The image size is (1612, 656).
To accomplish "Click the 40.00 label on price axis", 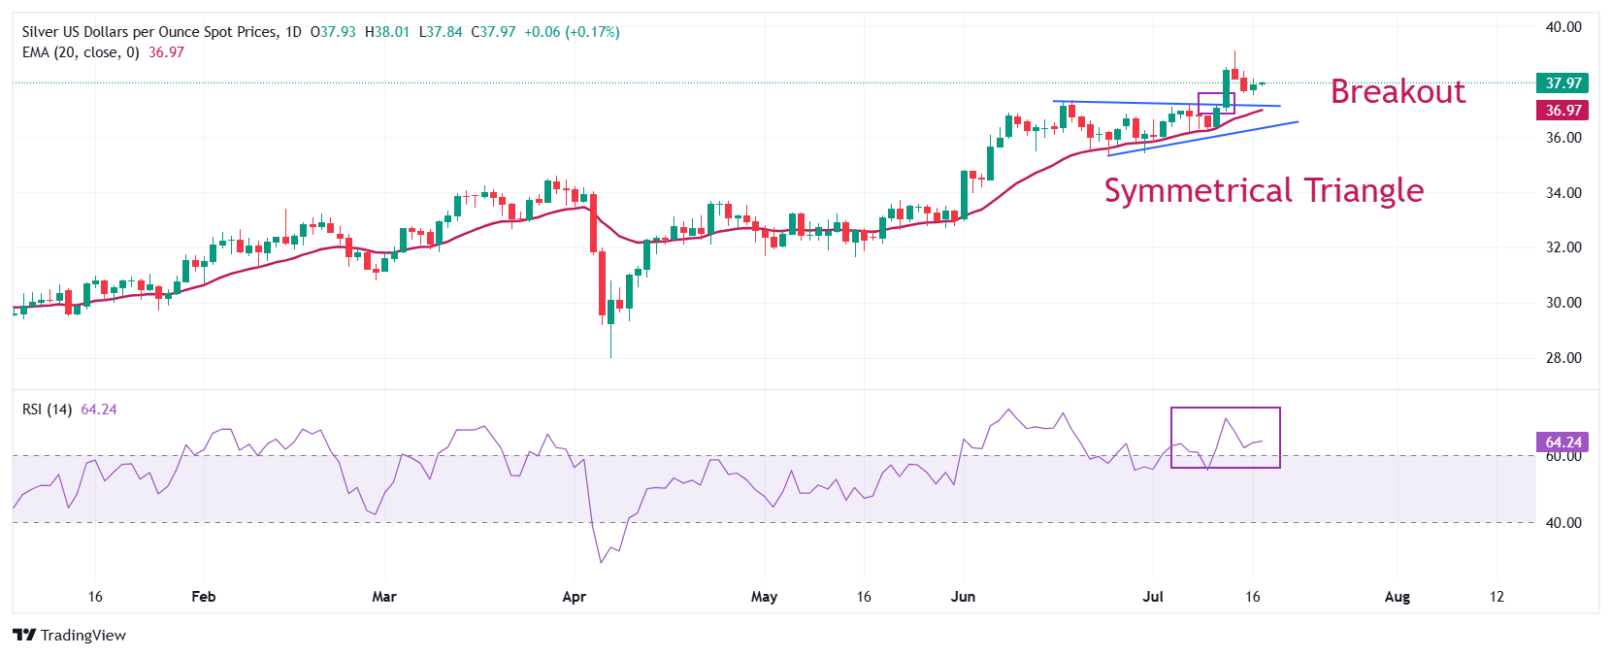I will (1563, 27).
